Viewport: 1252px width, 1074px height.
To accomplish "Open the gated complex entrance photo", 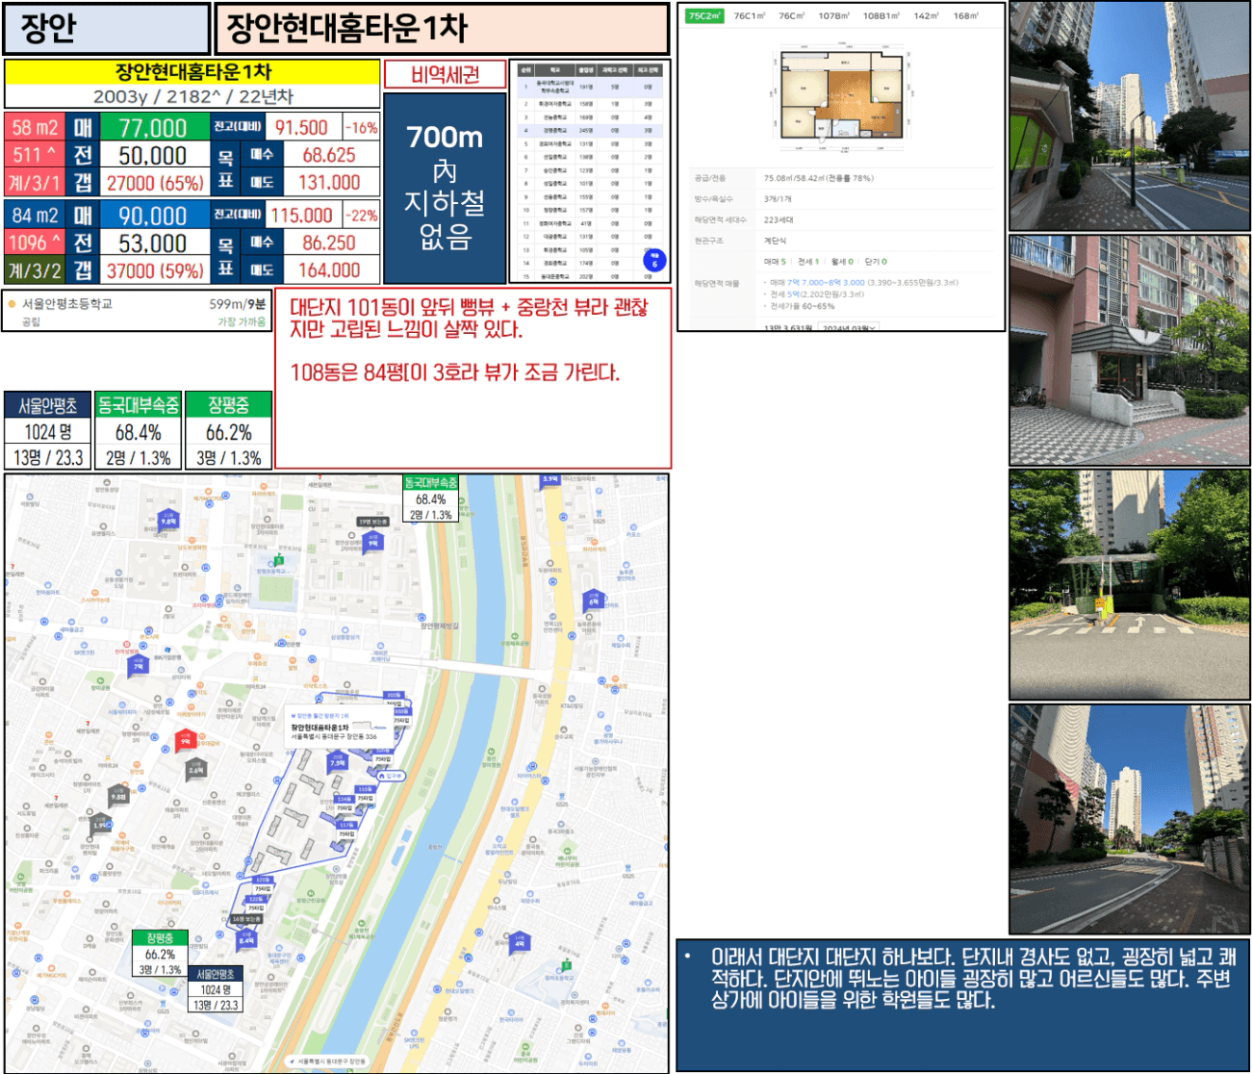I will [x=1129, y=584].
